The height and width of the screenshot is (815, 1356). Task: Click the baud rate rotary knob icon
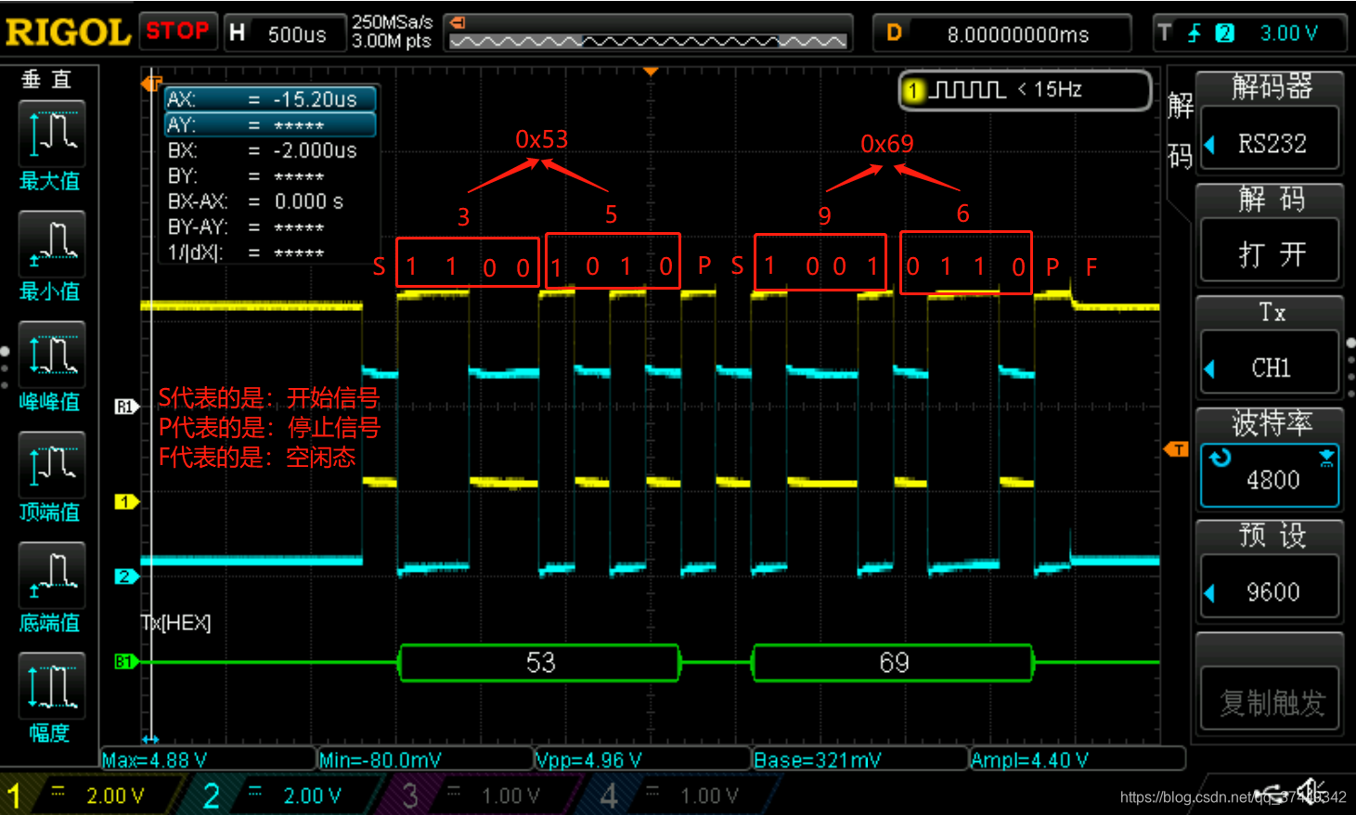(x=1220, y=457)
